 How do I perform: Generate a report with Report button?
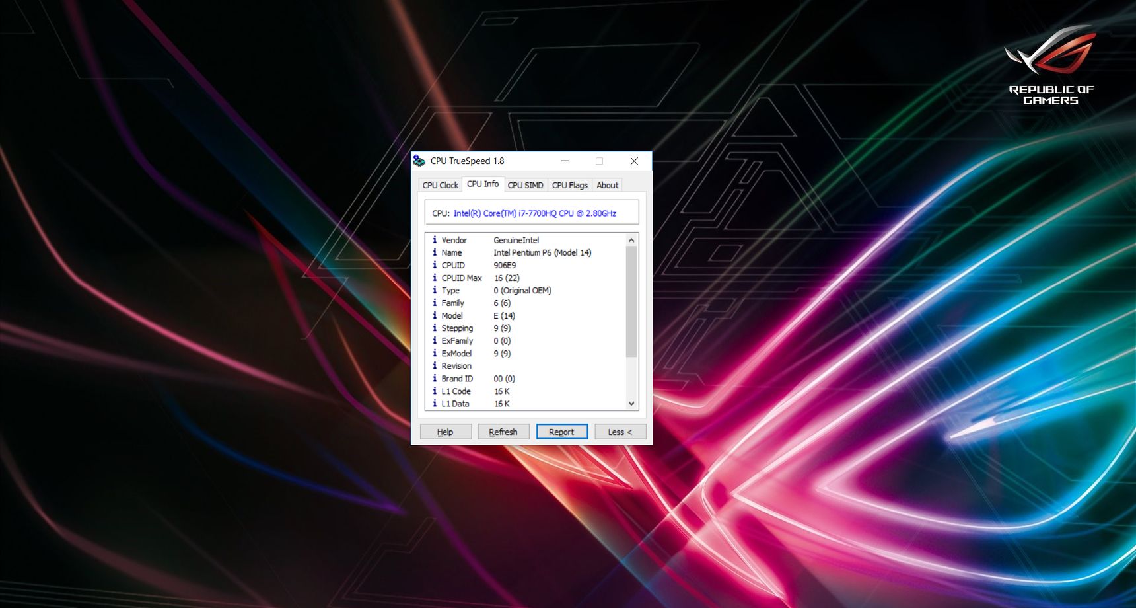(561, 432)
